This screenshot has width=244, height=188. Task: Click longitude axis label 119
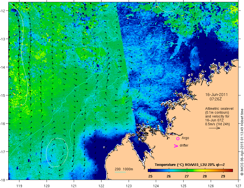[19, 186]
